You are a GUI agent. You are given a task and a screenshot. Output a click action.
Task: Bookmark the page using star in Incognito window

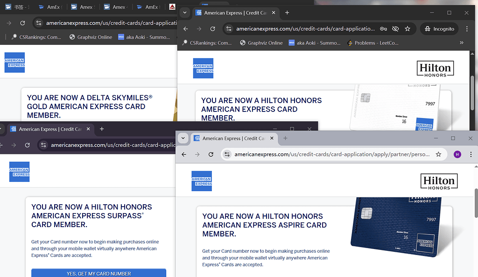point(408,29)
